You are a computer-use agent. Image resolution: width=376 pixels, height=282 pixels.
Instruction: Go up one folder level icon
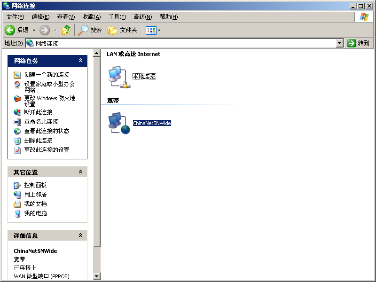tap(66, 30)
